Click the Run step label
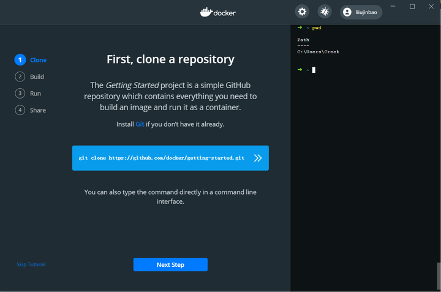Viewport: 441px width, 292px height. pos(36,94)
